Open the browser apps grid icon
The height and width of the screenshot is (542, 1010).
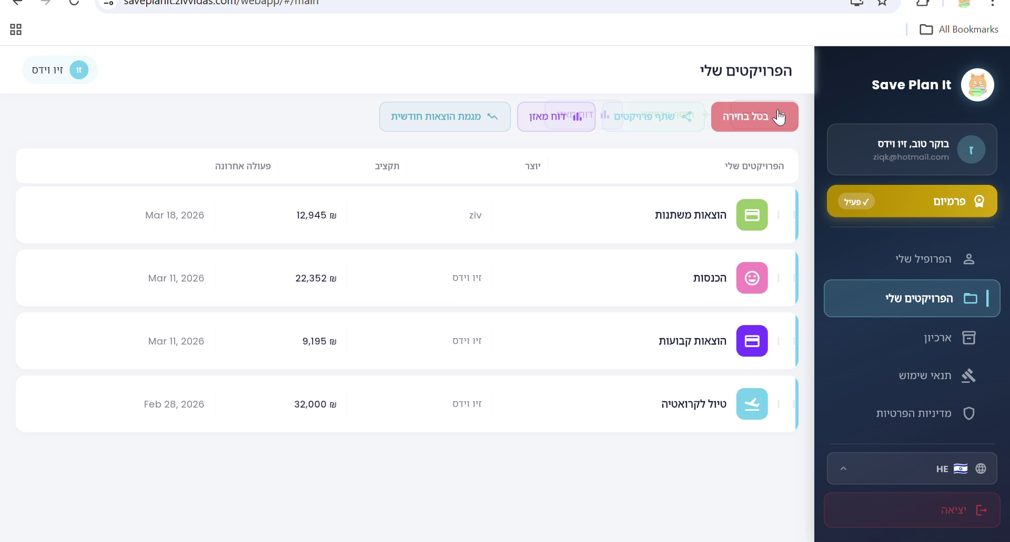16,29
